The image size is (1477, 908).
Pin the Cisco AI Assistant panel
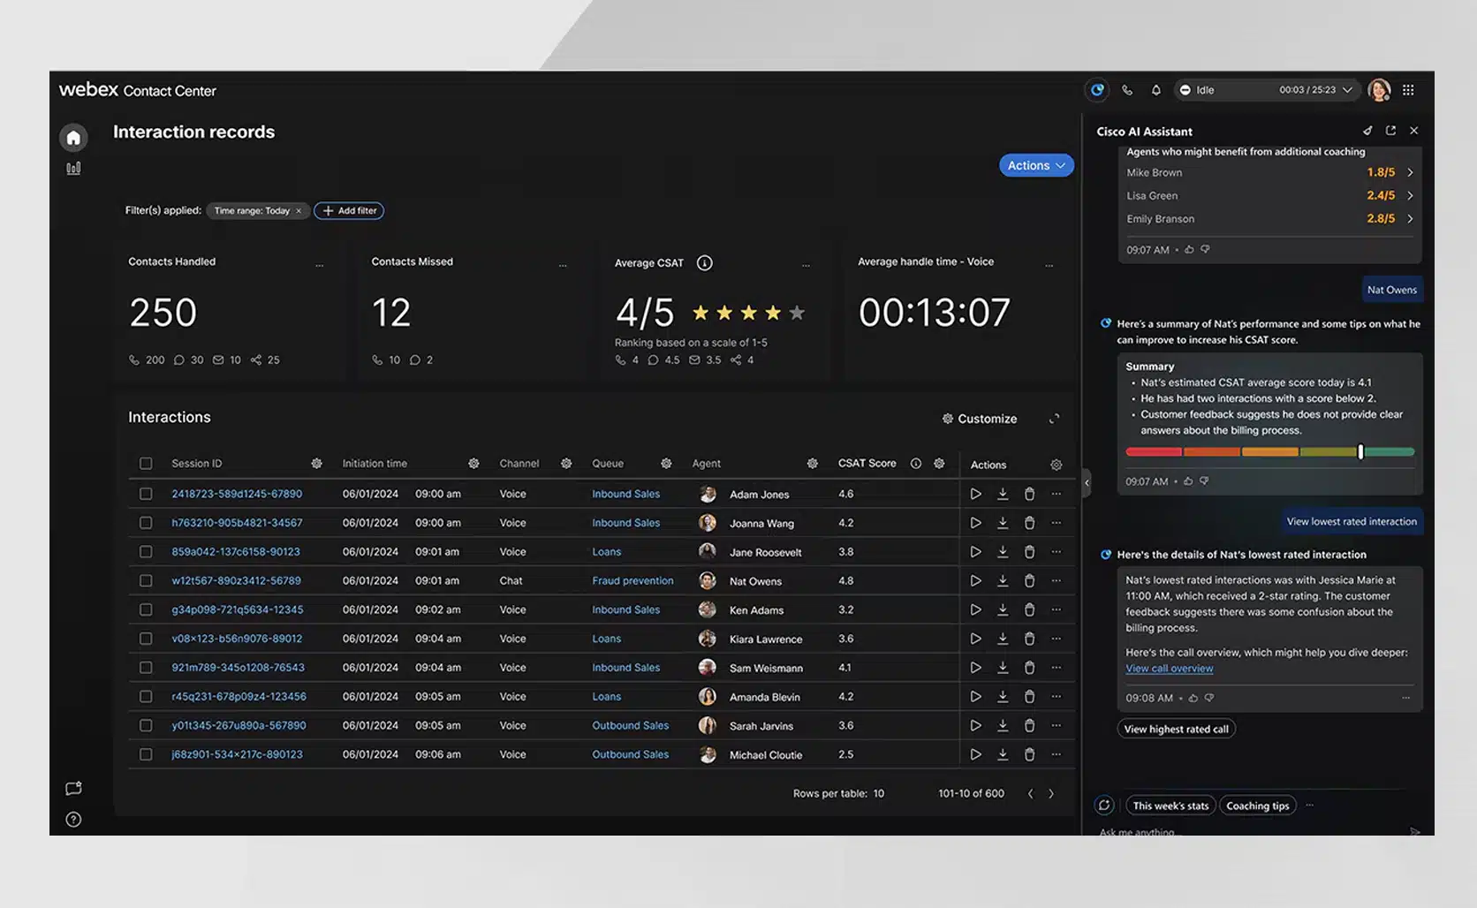tap(1367, 131)
